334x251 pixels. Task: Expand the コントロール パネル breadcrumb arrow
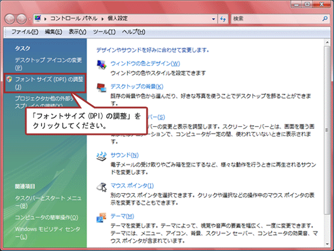click(x=102, y=19)
